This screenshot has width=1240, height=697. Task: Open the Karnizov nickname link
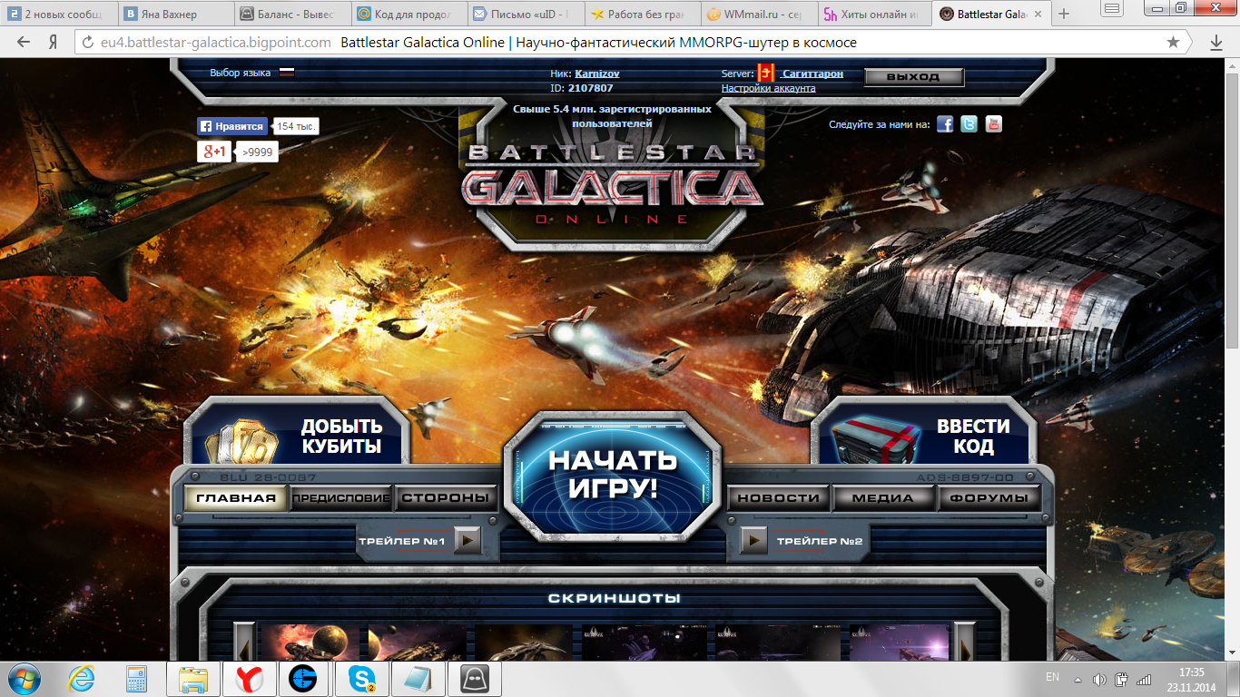[x=597, y=74]
